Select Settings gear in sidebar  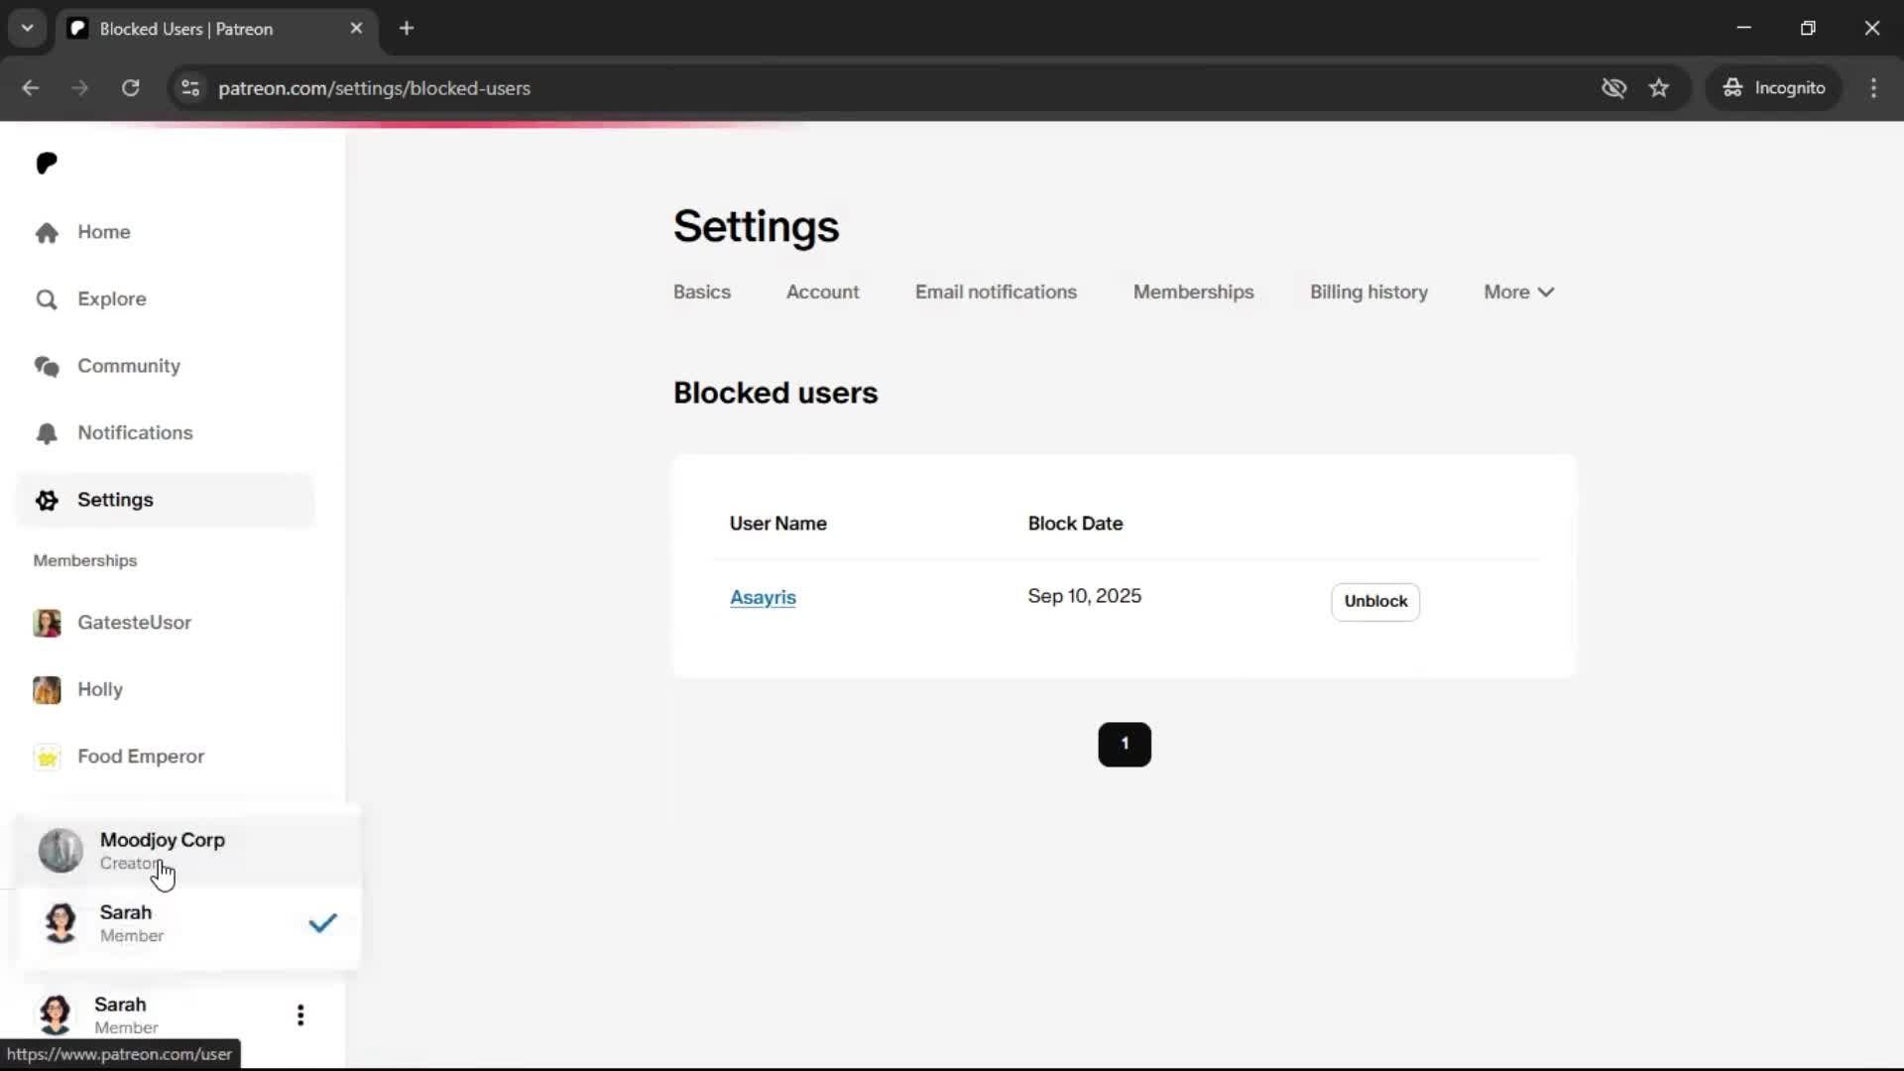pyautogui.click(x=165, y=500)
